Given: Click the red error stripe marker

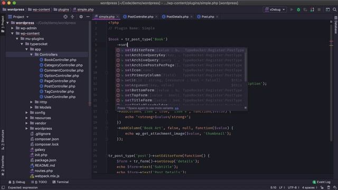Looking at the screenshot, I should point(331,41).
